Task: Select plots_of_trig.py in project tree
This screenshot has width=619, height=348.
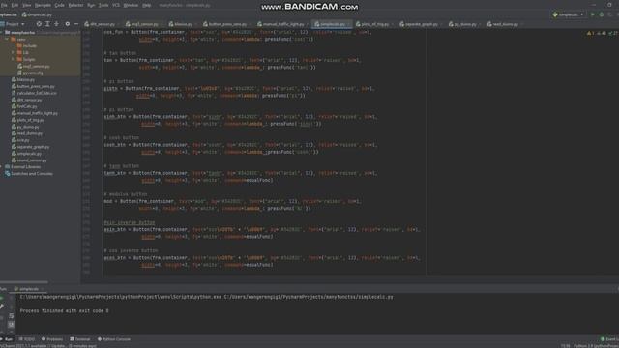Action: (x=28, y=120)
